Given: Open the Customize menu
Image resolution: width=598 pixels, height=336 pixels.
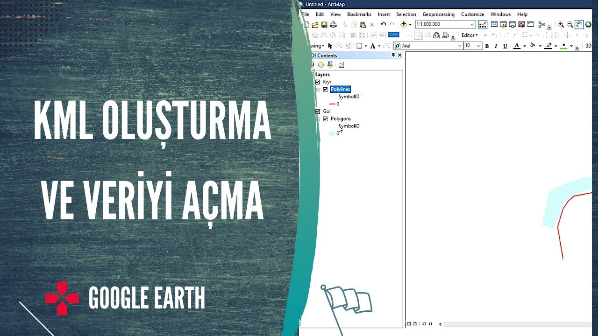Looking at the screenshot, I should [473, 14].
